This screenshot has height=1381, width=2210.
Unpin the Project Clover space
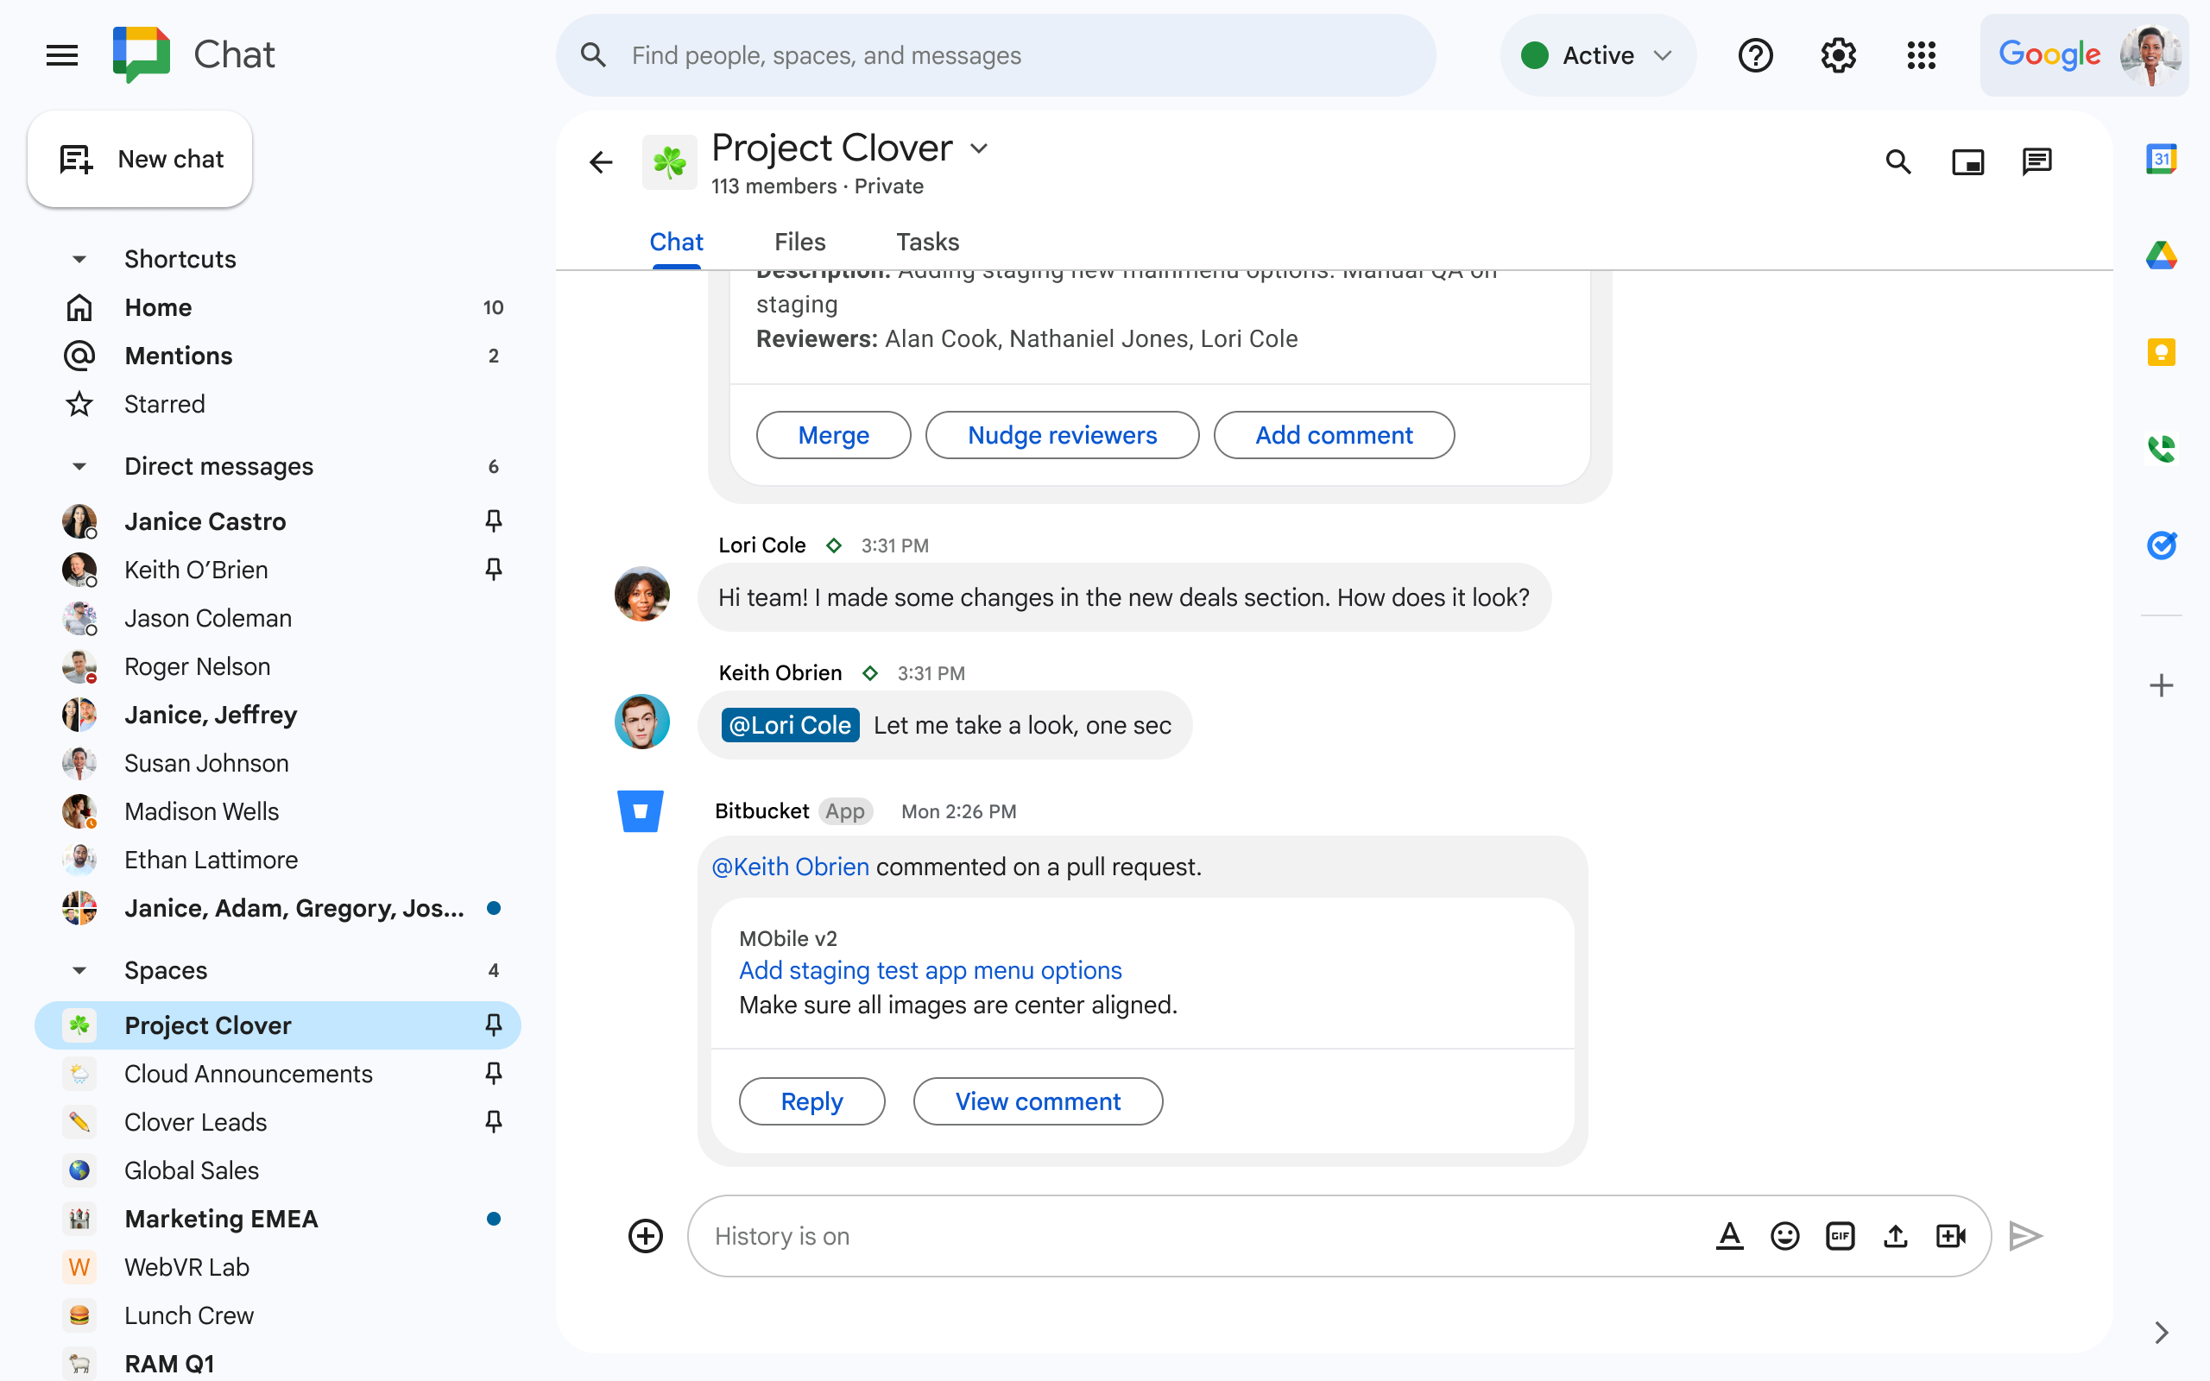click(493, 1025)
